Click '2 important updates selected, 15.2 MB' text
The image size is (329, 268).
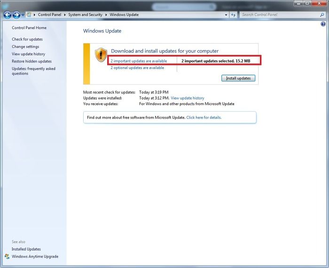[216, 61]
